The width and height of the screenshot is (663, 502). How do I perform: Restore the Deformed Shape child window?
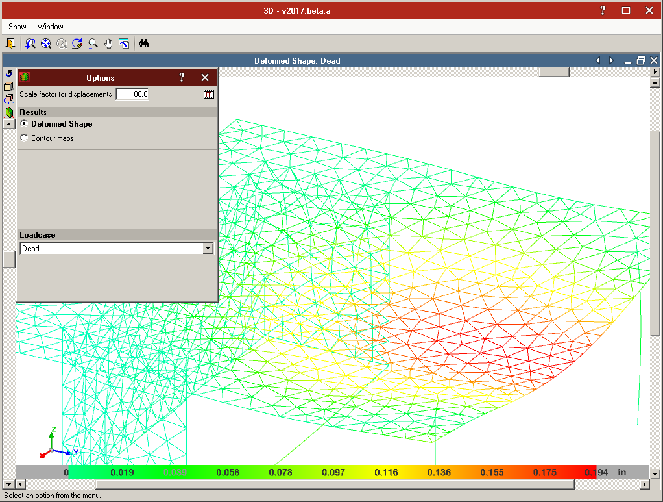(641, 60)
